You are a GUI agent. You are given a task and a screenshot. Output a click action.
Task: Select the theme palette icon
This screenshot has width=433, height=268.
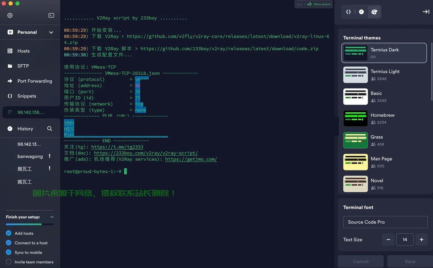(x=374, y=12)
